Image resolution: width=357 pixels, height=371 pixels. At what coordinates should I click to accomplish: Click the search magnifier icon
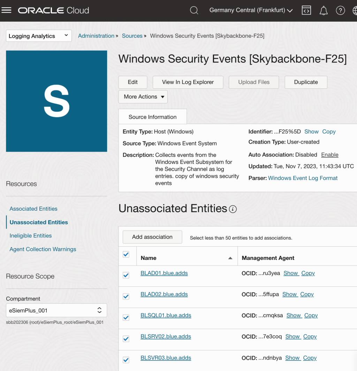(194, 10)
